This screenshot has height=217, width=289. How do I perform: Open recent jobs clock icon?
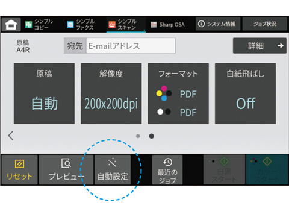coord(167,162)
